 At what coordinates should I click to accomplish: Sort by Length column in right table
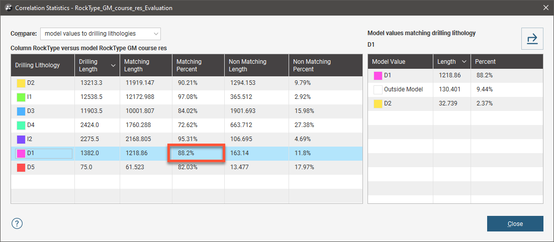coord(451,62)
